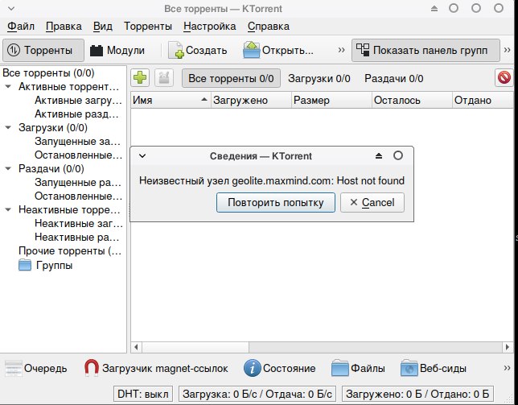Click the Открыть... toolbar button
518x405 pixels.
pyautogui.click(x=278, y=50)
